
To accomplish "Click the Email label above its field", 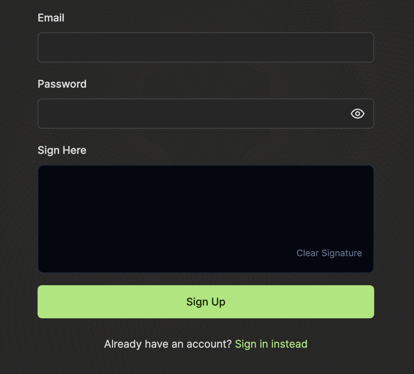I will (x=51, y=18).
